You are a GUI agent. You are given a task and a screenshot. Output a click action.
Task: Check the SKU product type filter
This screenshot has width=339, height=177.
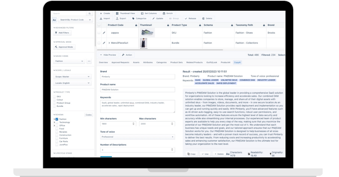(54, 97)
